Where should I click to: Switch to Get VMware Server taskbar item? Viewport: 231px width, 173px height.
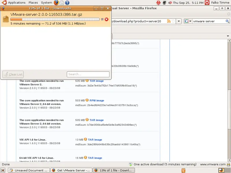click(x=71, y=170)
